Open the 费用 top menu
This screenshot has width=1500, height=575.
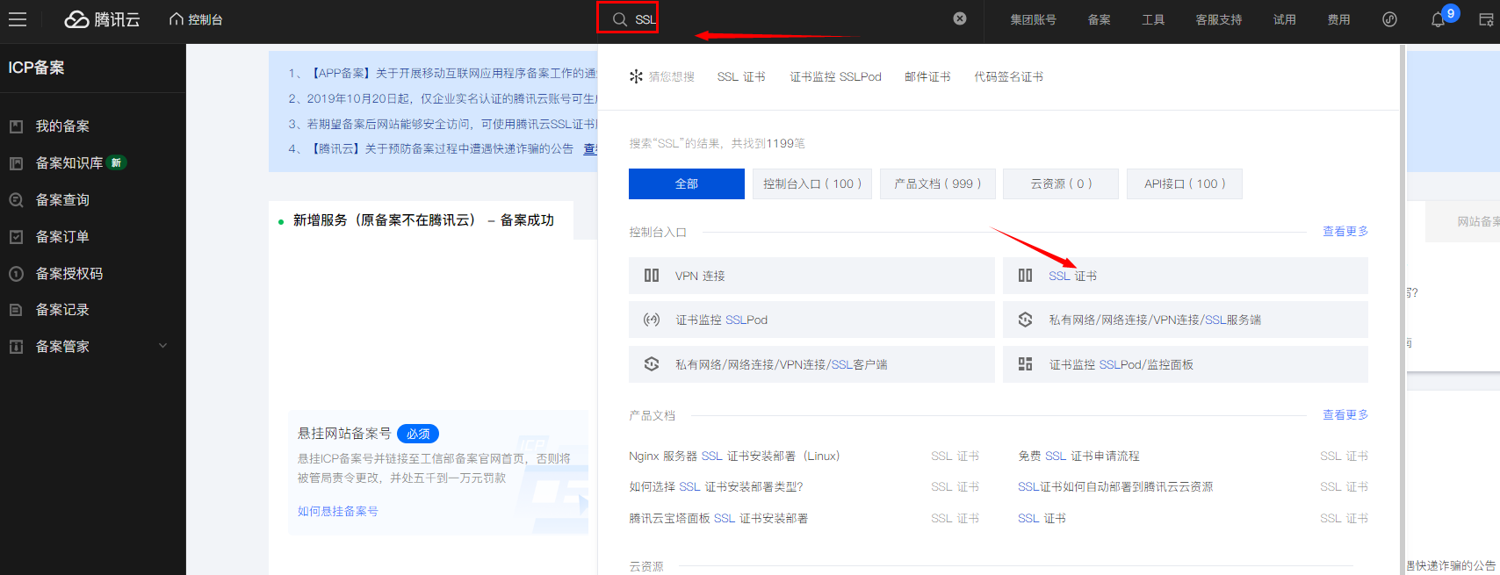coord(1338,19)
